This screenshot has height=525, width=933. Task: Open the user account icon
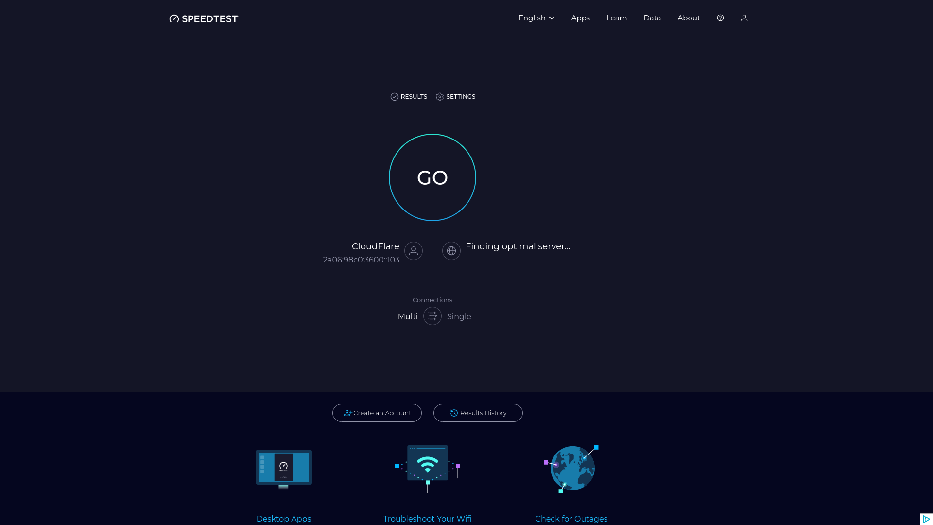click(x=744, y=18)
